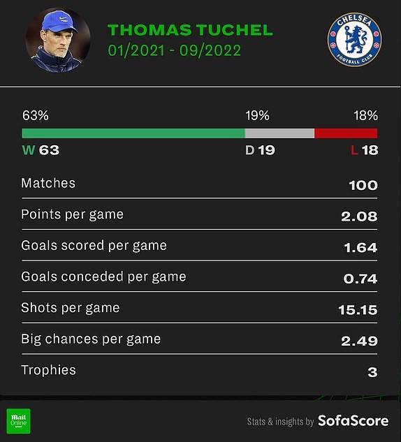Click the SofaScore brand logo
The width and height of the screenshot is (401, 442).
(x=353, y=421)
